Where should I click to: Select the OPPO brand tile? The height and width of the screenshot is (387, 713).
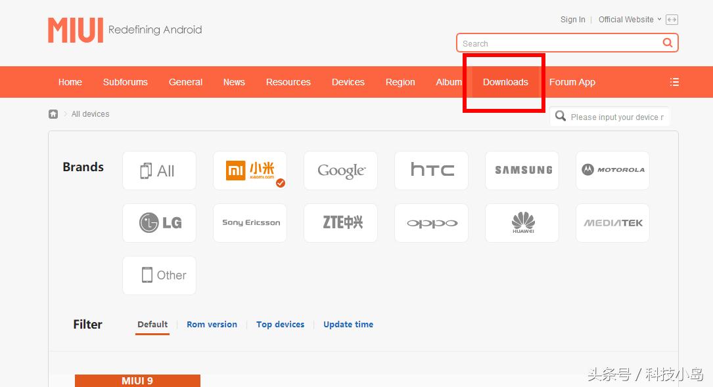(x=432, y=223)
